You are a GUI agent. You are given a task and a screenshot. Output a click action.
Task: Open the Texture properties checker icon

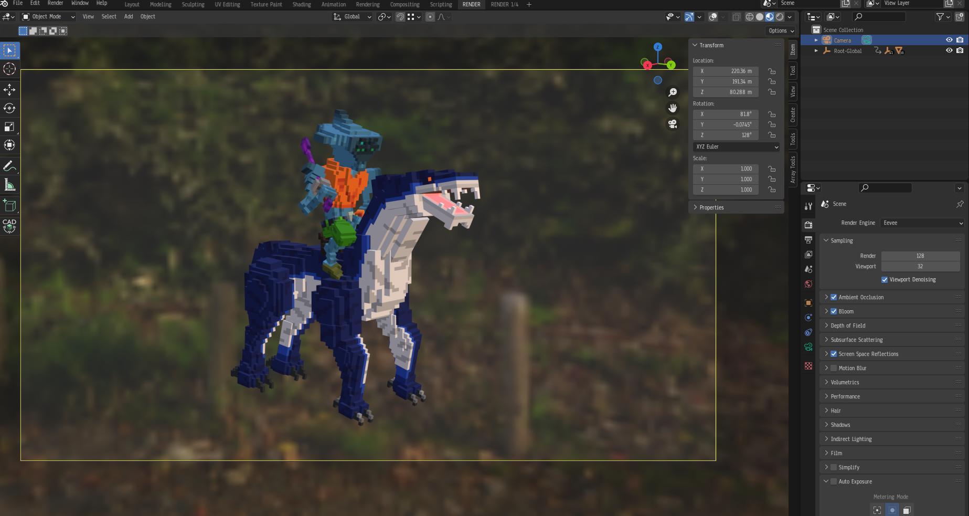pos(808,366)
